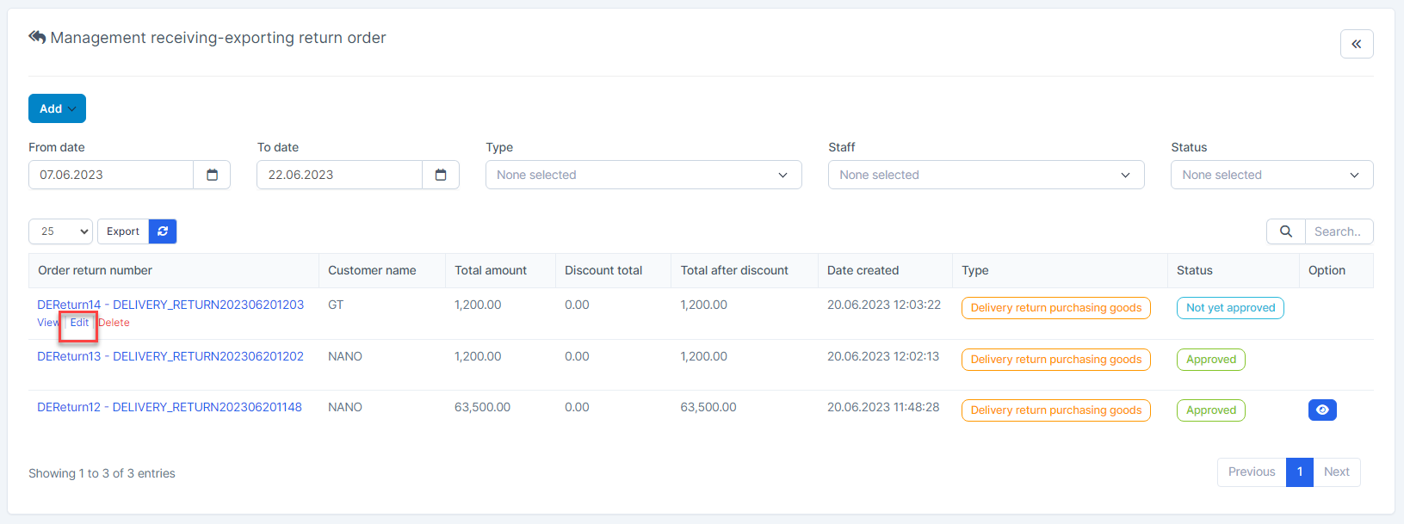Click the From date input field
This screenshot has width=1404, height=524.
[111, 175]
